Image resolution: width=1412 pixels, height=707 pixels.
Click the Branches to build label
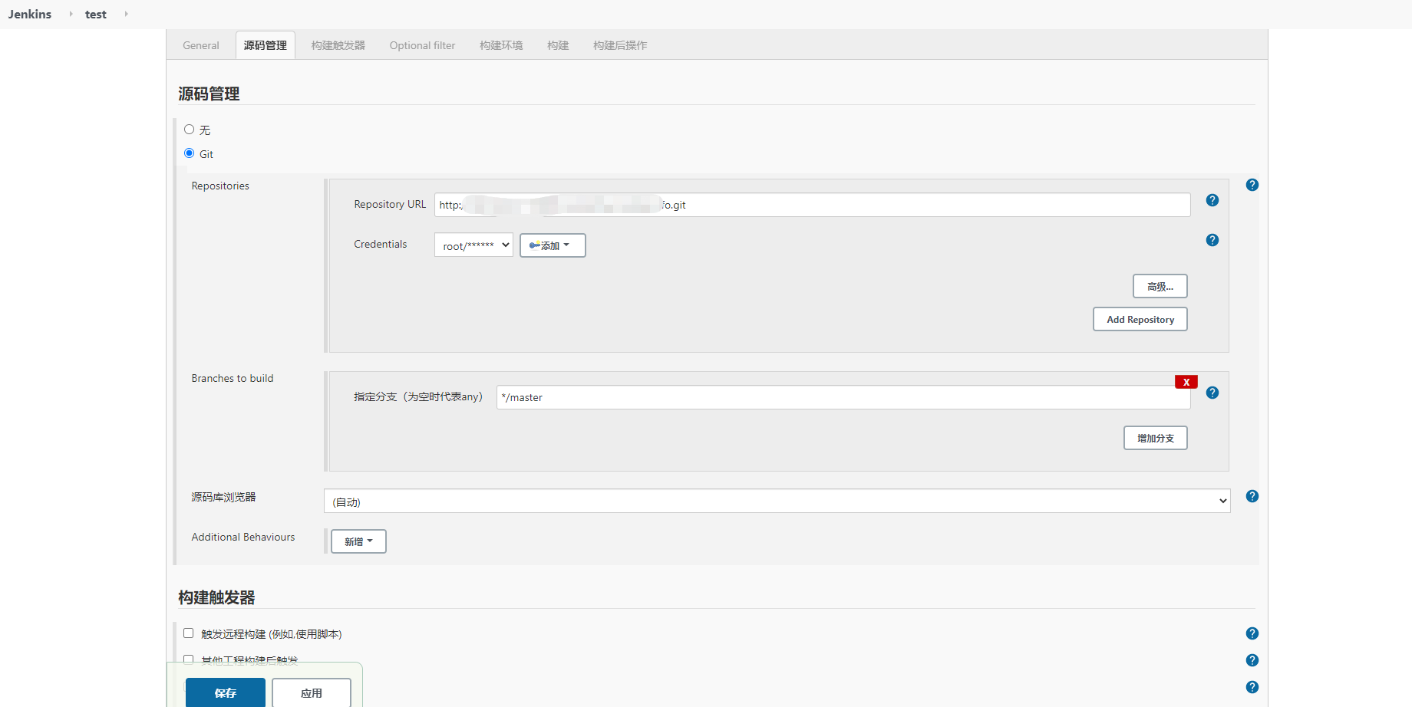coord(233,378)
